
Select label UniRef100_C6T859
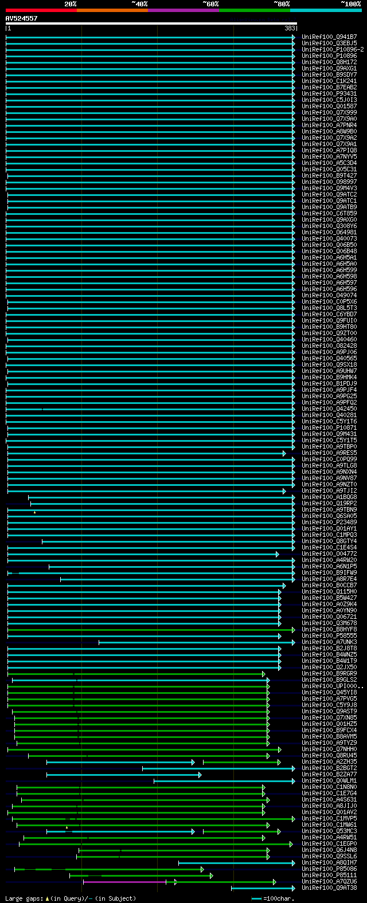[329, 213]
